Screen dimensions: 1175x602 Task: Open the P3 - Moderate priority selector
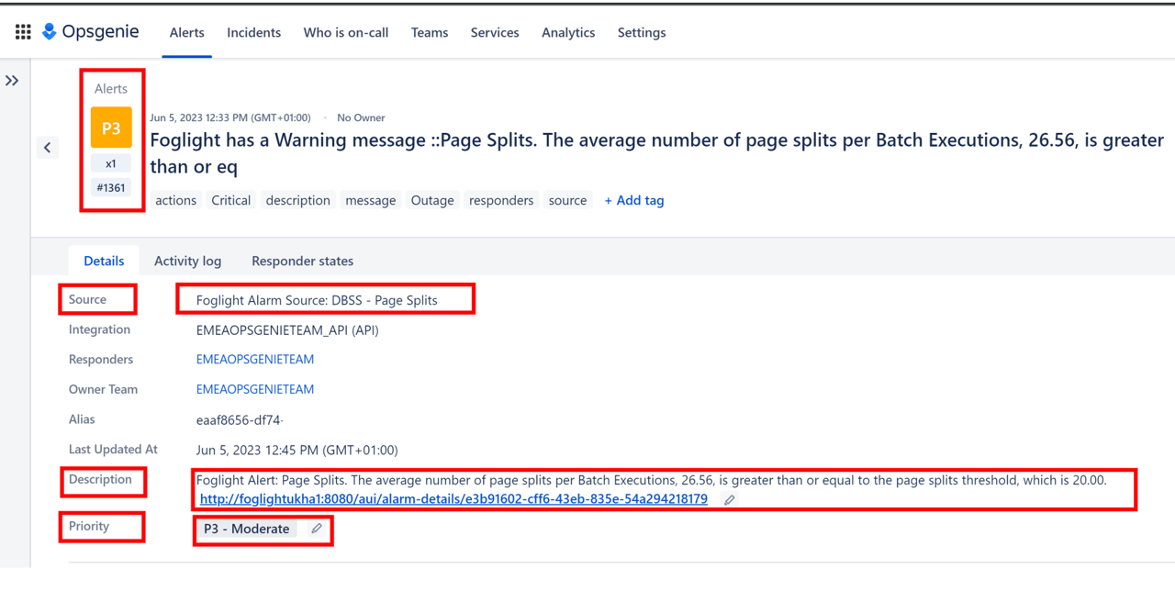coord(247,529)
